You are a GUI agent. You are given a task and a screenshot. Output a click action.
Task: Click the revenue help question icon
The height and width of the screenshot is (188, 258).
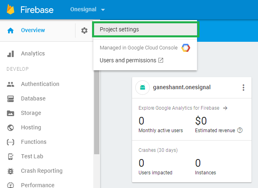pyautogui.click(x=240, y=130)
